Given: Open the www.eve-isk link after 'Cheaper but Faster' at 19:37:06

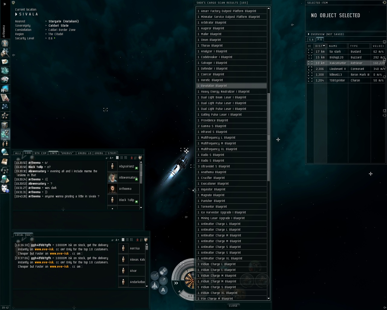Looking at the screenshot, I should pos(59,267).
